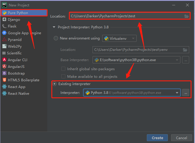
Task: Select Web2Py project type
Action: 24,46
